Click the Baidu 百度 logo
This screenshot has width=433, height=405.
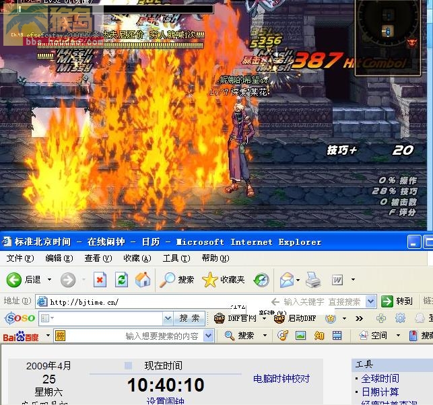coord(21,337)
